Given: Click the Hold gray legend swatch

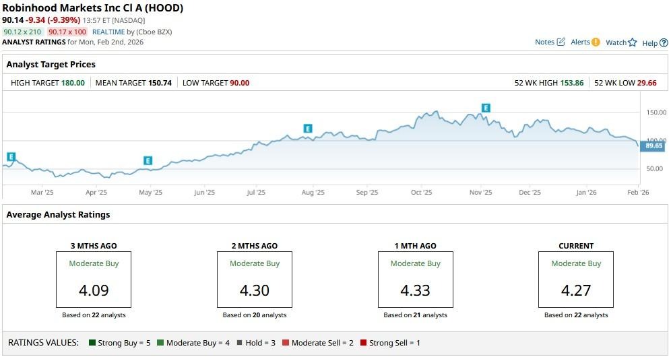Looking at the screenshot, I should tap(239, 343).
